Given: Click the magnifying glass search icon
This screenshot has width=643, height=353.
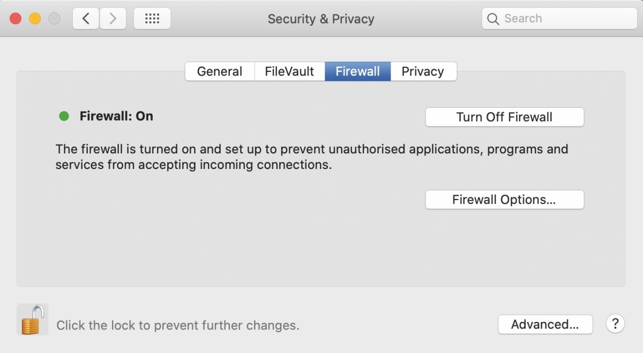Looking at the screenshot, I should [x=493, y=19].
